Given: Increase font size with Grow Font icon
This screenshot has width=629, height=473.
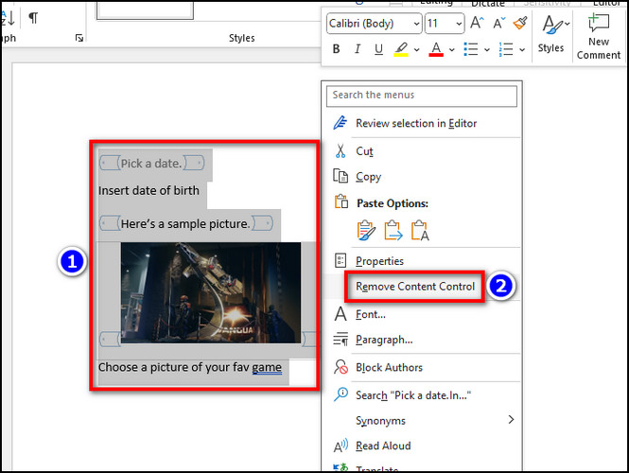Looking at the screenshot, I should pyautogui.click(x=477, y=23).
